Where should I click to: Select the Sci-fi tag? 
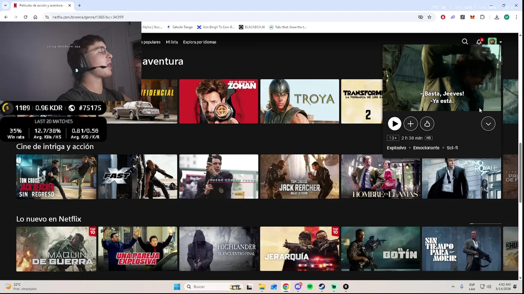click(452, 148)
